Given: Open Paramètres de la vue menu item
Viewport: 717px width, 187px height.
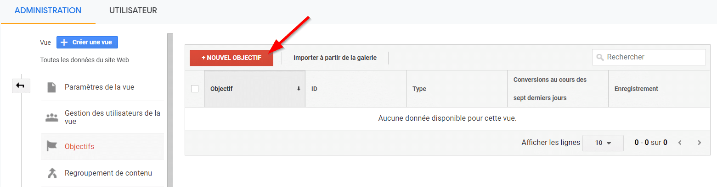Looking at the screenshot, I should click(x=99, y=87).
